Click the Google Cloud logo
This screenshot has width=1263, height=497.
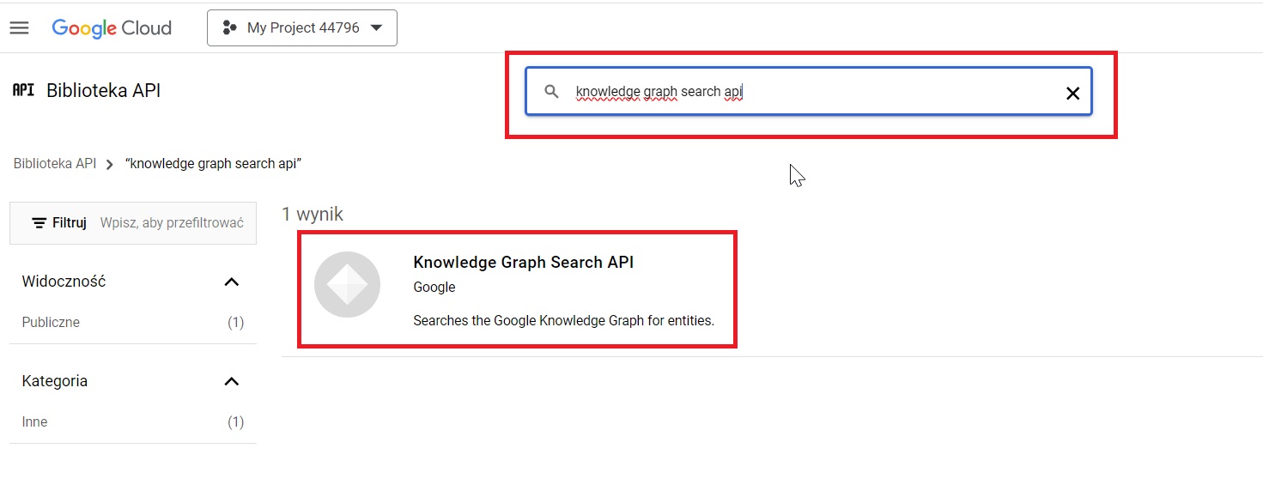tap(112, 27)
